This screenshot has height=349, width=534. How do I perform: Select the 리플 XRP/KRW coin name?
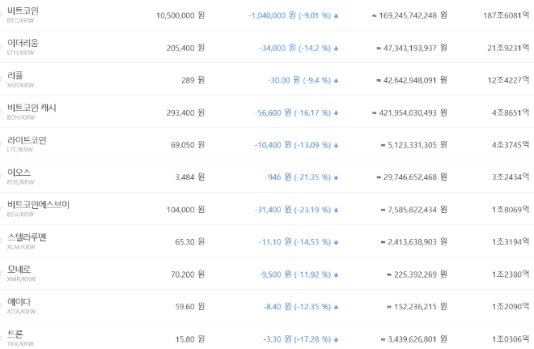click(15, 75)
